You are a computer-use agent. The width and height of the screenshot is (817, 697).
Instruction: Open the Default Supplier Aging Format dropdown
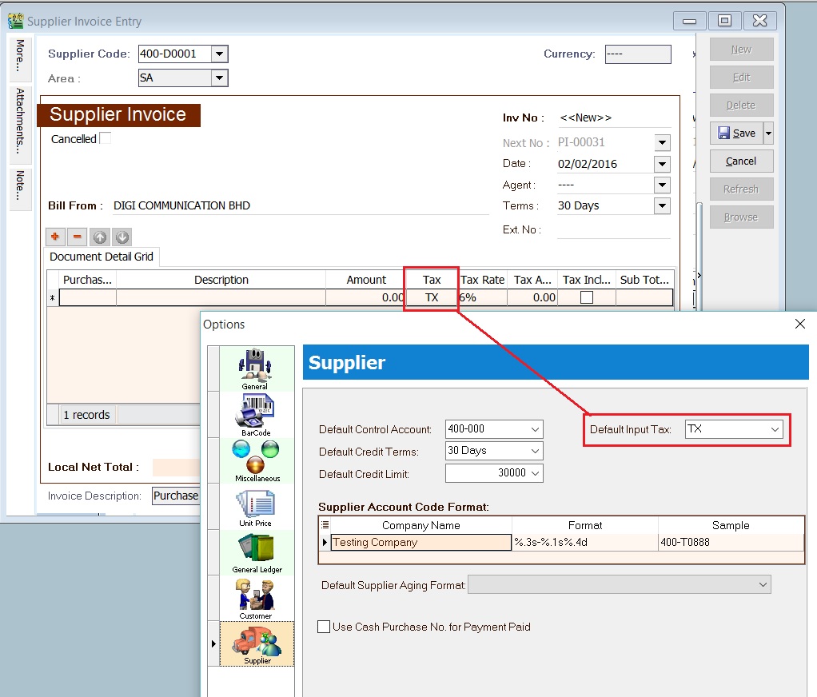tap(763, 584)
